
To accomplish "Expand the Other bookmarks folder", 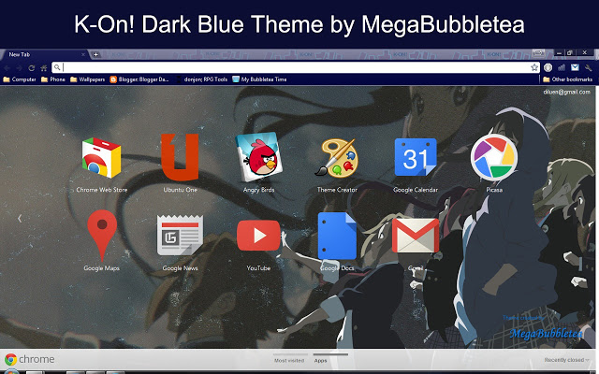I will point(568,79).
